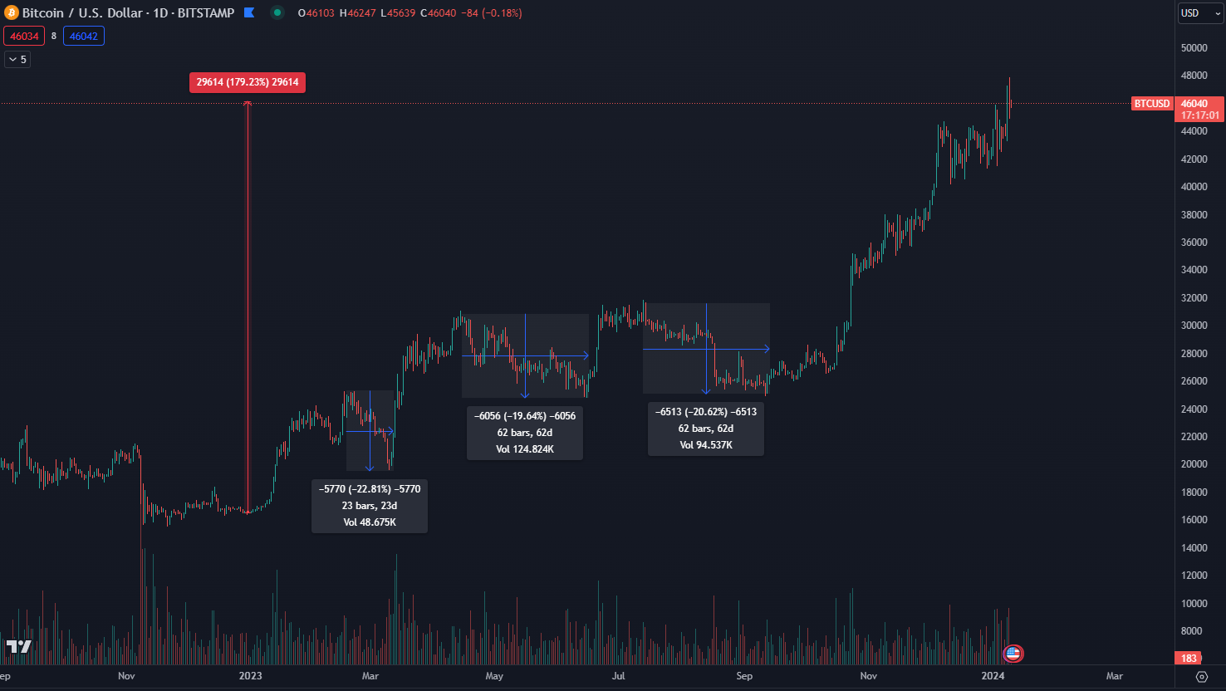This screenshot has width=1226, height=691.
Task: Collapse the indicator legend showing 5
Action: click(17, 59)
